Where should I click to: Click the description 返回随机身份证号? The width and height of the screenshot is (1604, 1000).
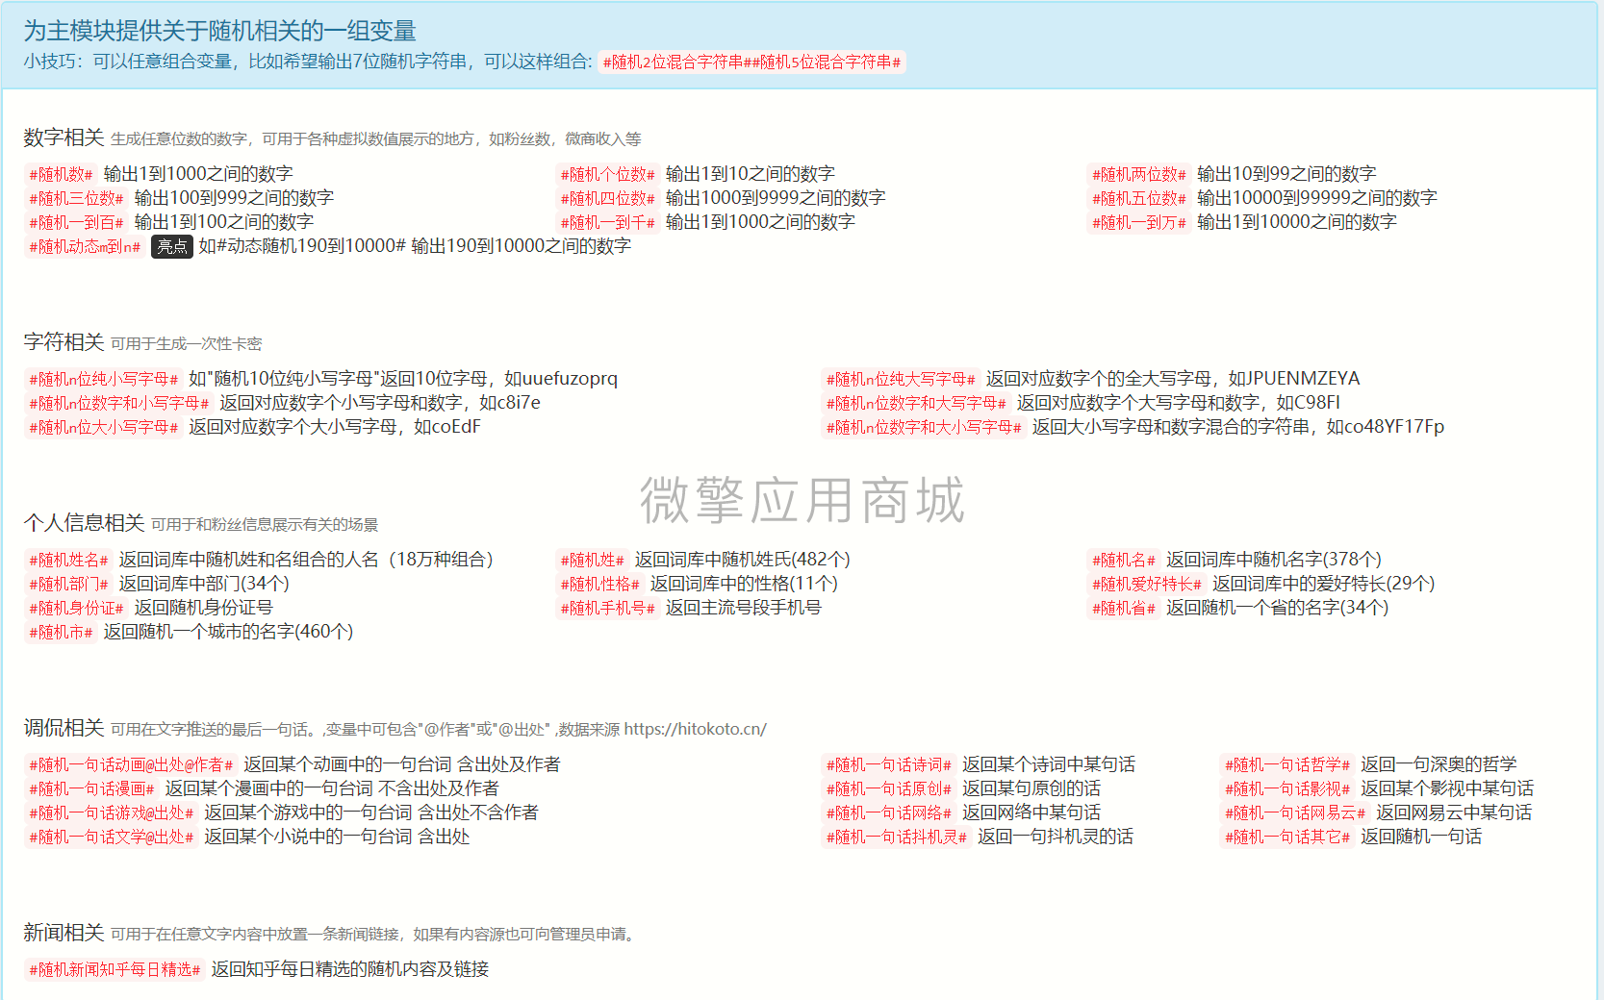click(204, 608)
